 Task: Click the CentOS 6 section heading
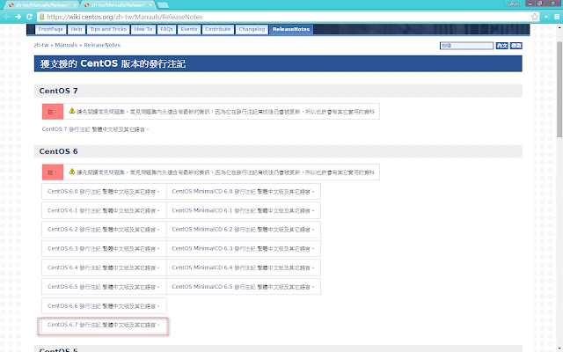(59, 151)
